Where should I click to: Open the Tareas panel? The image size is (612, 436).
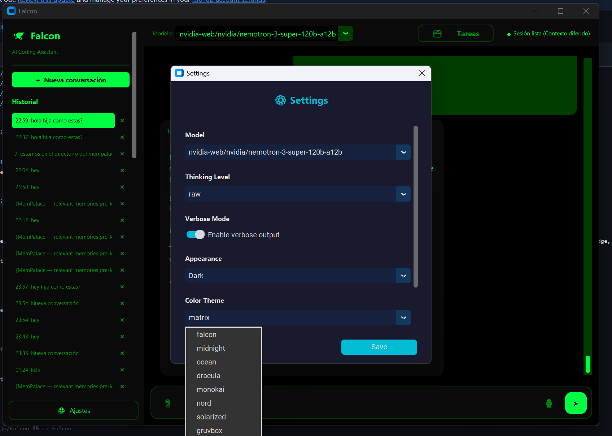456,34
